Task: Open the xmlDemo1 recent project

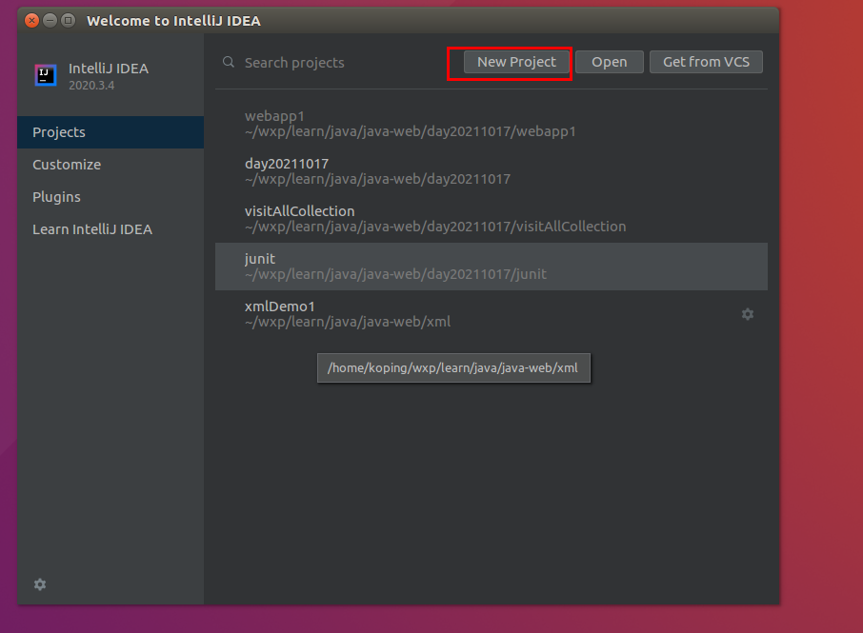Action: (x=491, y=314)
